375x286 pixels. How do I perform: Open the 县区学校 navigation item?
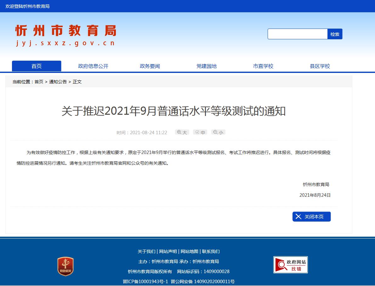(x=320, y=66)
